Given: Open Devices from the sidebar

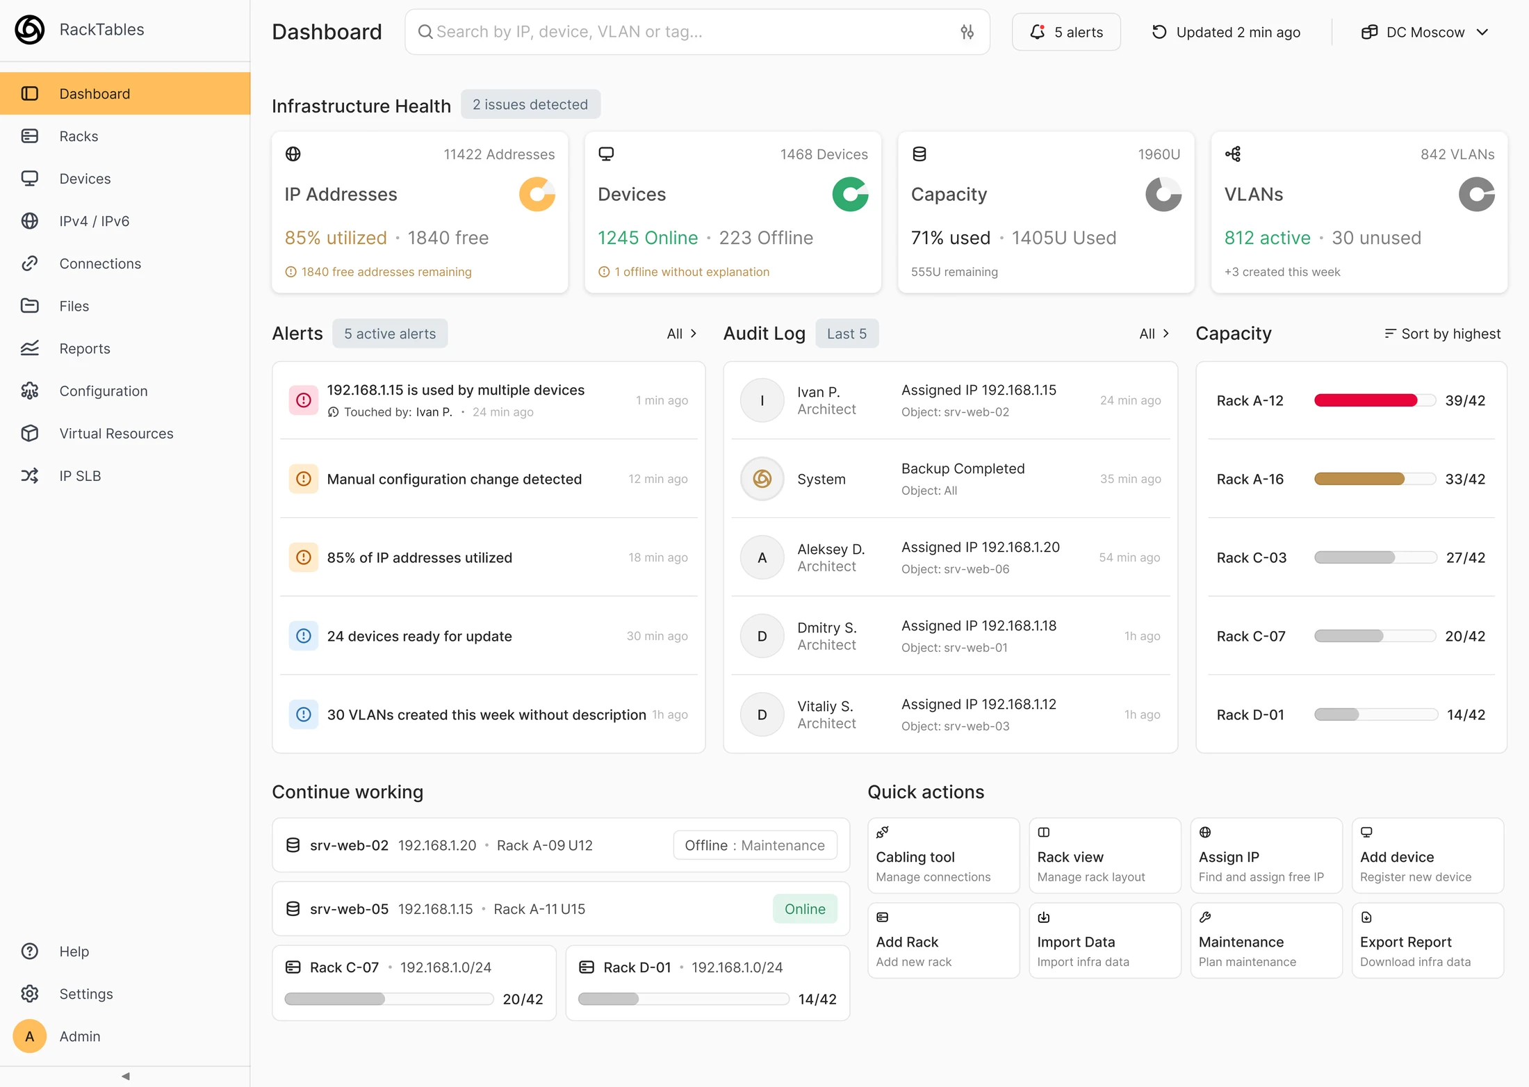Looking at the screenshot, I should point(125,178).
